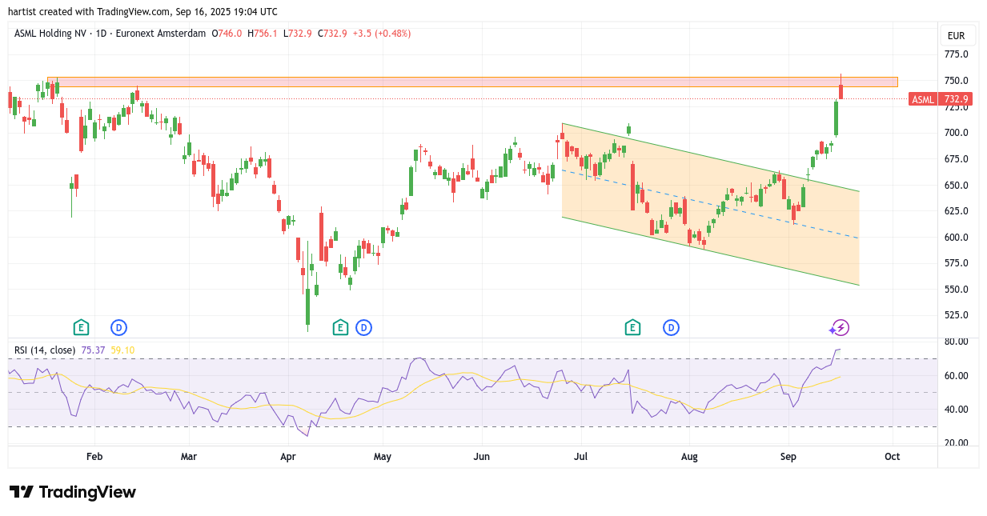Click the 600.0 price axis label
This screenshot has width=987, height=516.
tap(956, 238)
